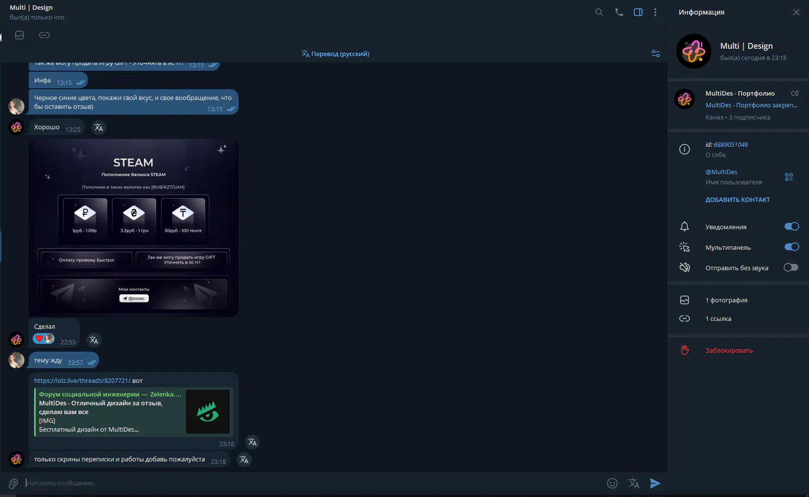Translate the Сделал message
Image resolution: width=809 pixels, height=497 pixels.
[94, 340]
